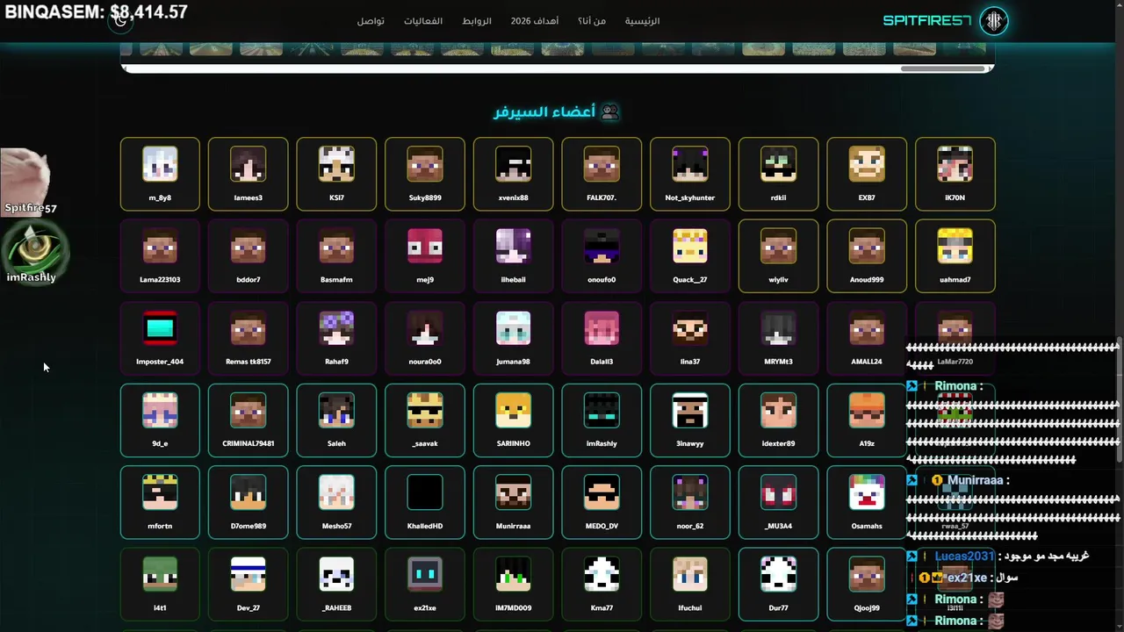This screenshot has width=1124, height=632.
Task: Click Qjooj99 member avatar
Action: [x=867, y=574]
